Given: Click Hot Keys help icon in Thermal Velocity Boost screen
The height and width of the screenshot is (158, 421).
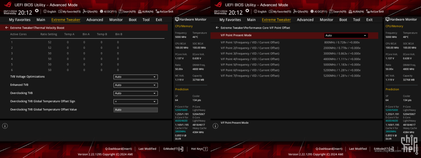Looking at the screenshot, I should pyautogui.click(x=205, y=149).
